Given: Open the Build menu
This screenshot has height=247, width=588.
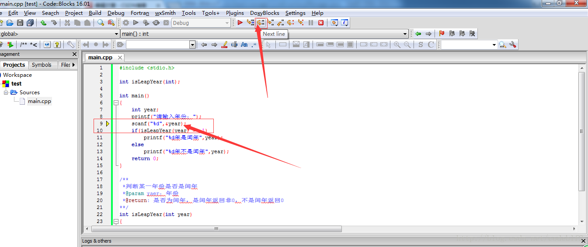Looking at the screenshot, I should pyautogui.click(x=95, y=13).
